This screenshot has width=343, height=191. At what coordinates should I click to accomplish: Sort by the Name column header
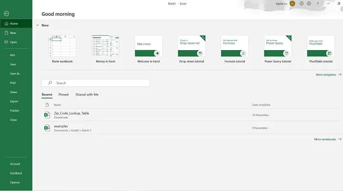click(x=57, y=105)
